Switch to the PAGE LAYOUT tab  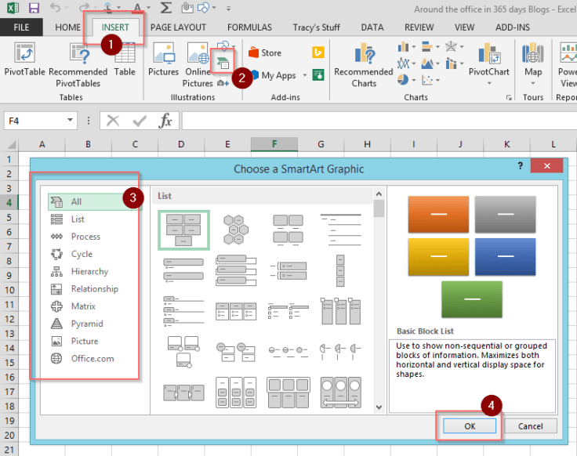point(177,27)
